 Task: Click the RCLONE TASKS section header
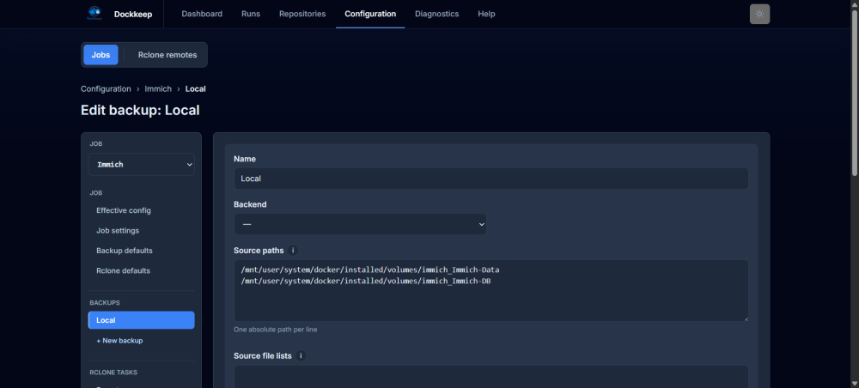click(113, 373)
